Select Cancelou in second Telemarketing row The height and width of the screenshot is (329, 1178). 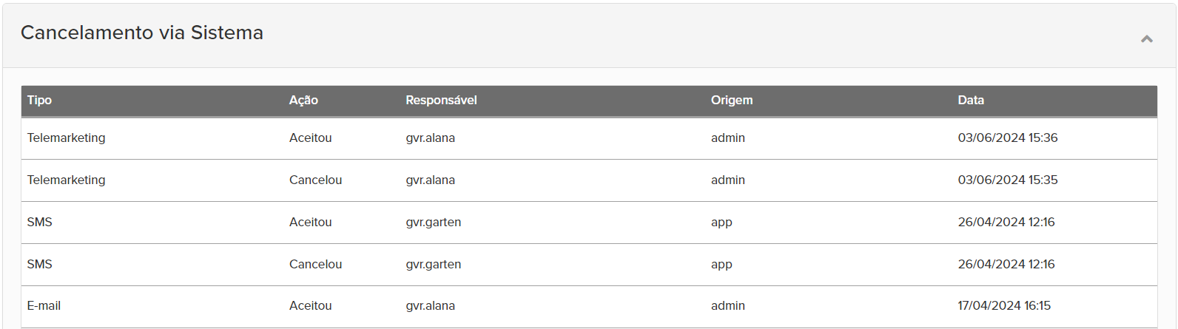(x=315, y=180)
